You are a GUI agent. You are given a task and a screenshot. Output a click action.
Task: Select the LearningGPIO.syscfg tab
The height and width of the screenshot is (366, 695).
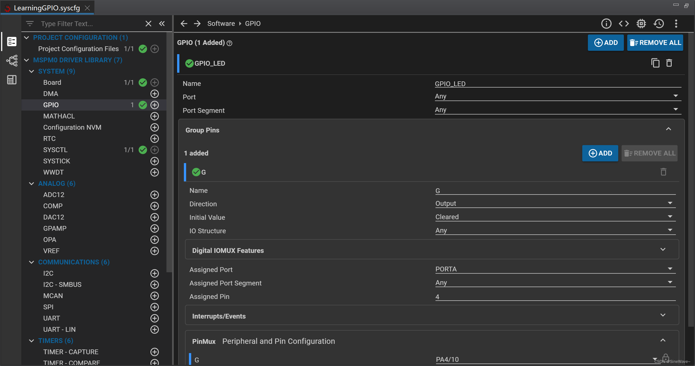(x=47, y=8)
